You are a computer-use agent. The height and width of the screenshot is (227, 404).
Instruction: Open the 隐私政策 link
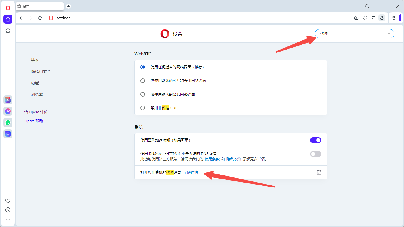[234, 159]
